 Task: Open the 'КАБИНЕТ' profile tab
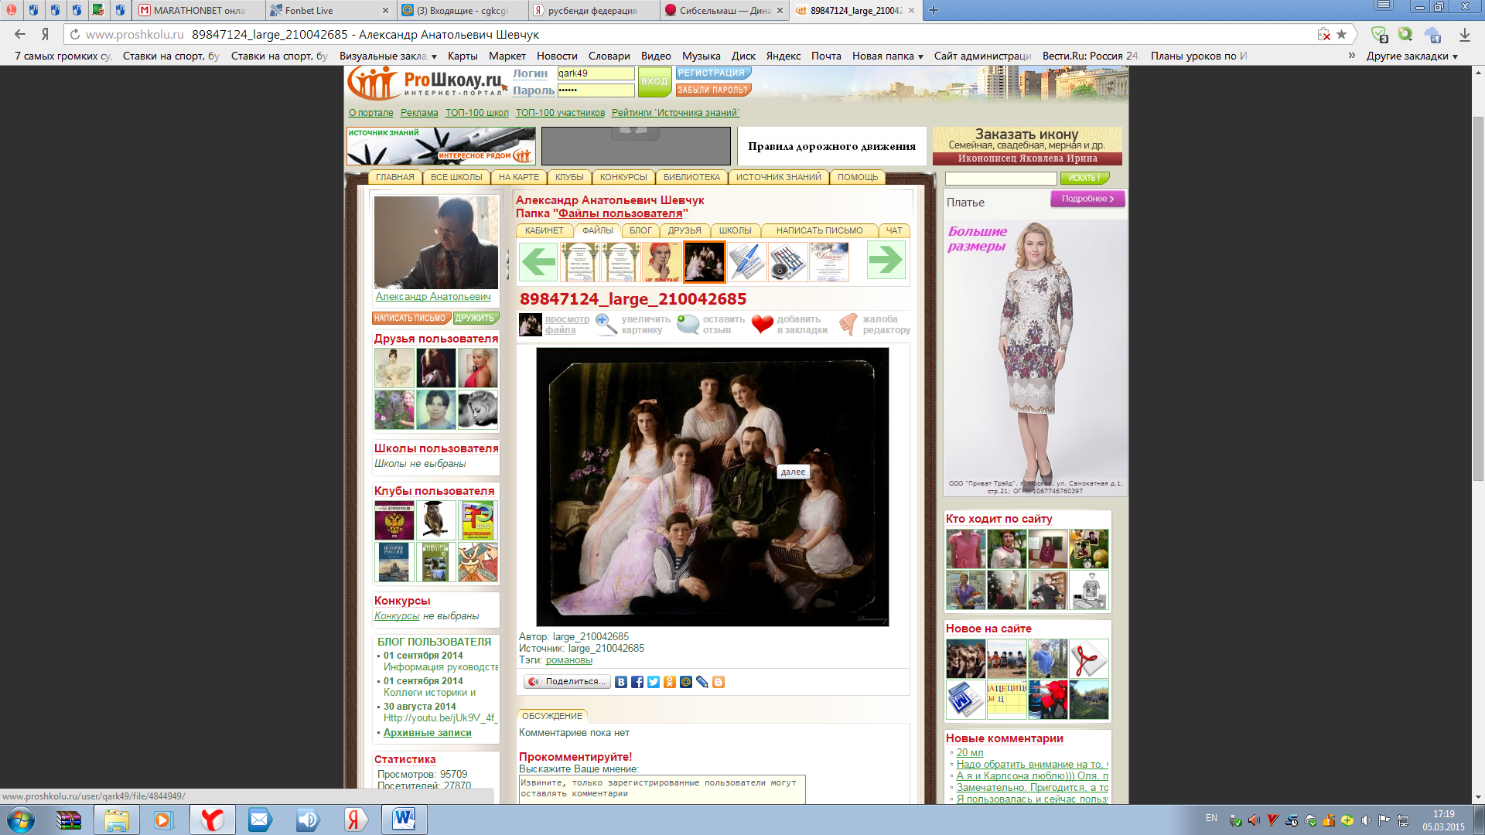point(544,230)
